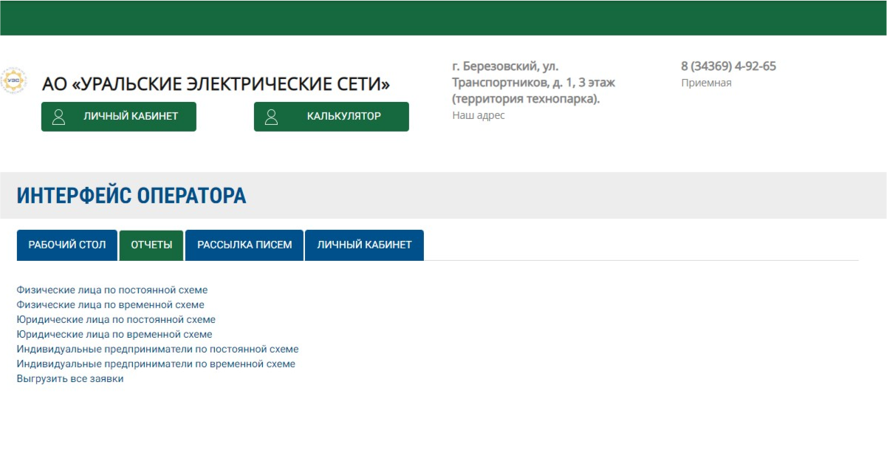Open Физические лица по временной схеме report
The width and height of the screenshot is (887, 456).
(x=111, y=304)
